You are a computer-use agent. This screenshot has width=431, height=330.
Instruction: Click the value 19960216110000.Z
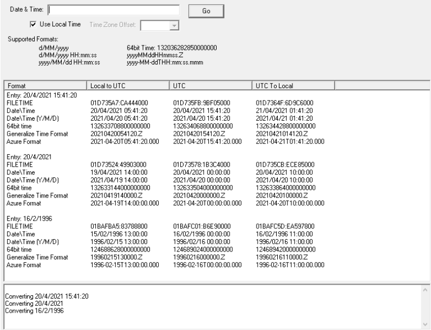(x=282, y=257)
